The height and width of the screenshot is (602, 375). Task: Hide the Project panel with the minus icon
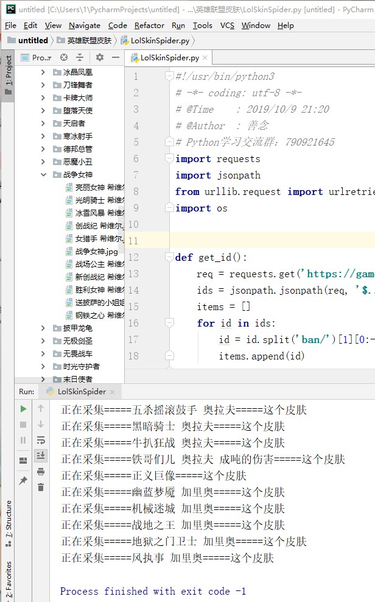[116, 57]
